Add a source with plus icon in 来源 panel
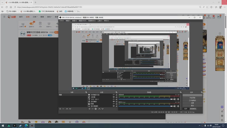Screen dimensions: 227x128 (x=89, y=109)
